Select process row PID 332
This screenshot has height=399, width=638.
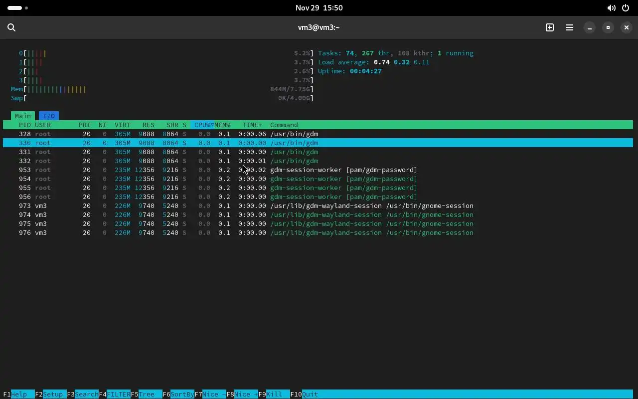(318, 161)
